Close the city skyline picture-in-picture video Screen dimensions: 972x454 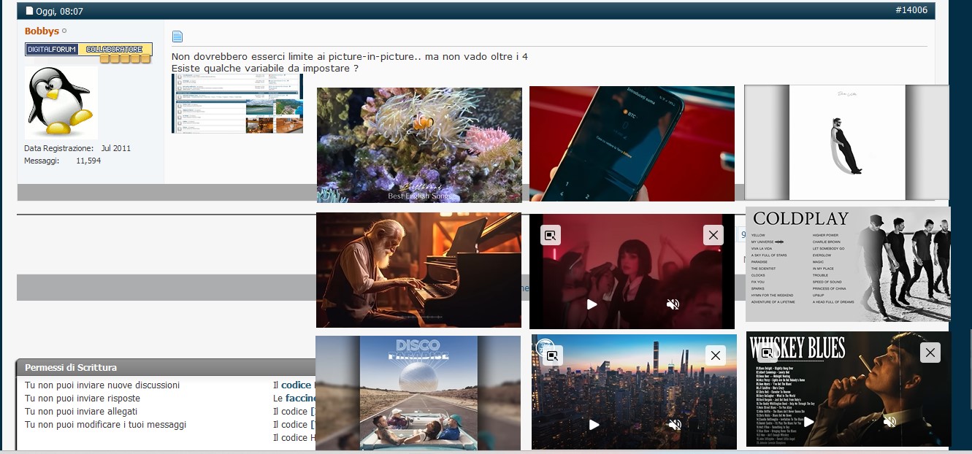pyautogui.click(x=716, y=355)
